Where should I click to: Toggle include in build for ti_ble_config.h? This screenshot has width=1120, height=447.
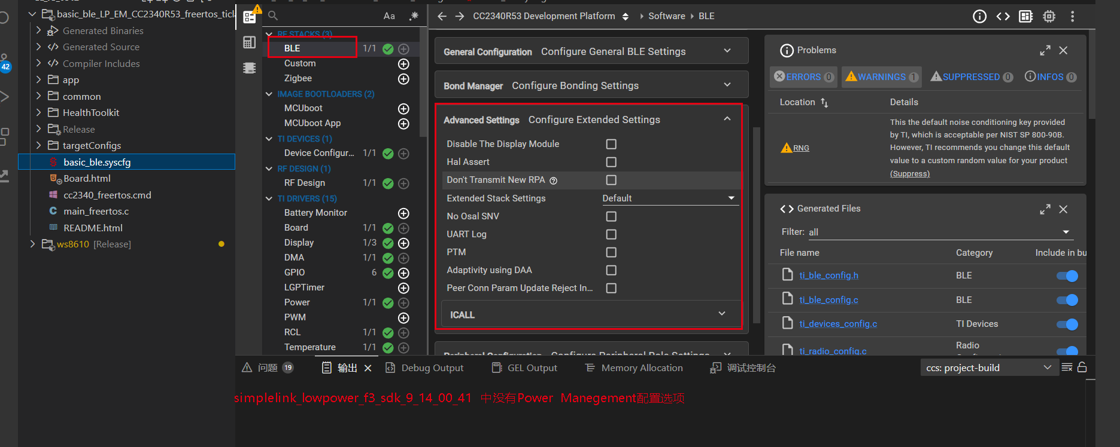[1067, 275]
